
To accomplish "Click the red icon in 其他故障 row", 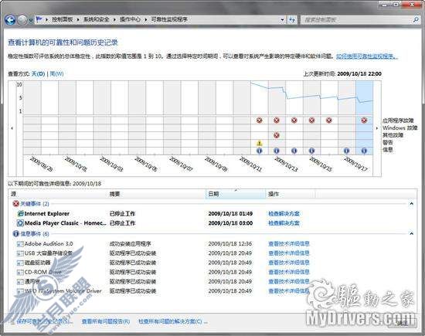I will pyautogui.click(x=277, y=135).
